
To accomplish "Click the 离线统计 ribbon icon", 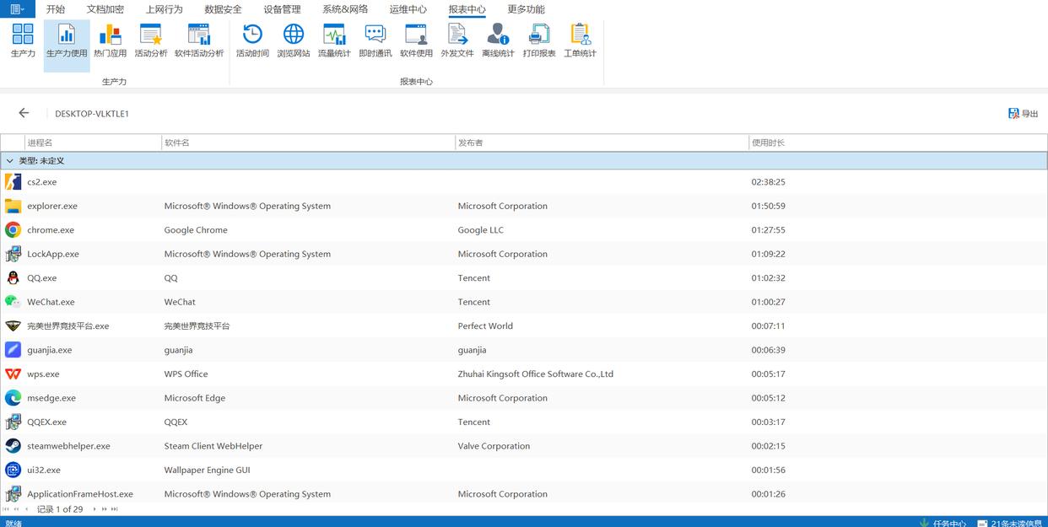I will pyautogui.click(x=498, y=40).
